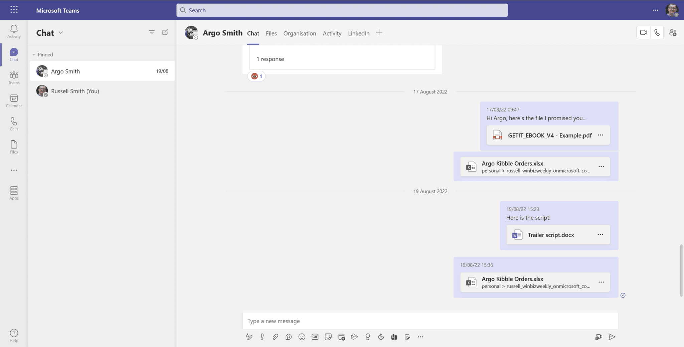Image resolution: width=684 pixels, height=347 pixels.
Task: Add a tab with plus icon
Action: (379, 32)
